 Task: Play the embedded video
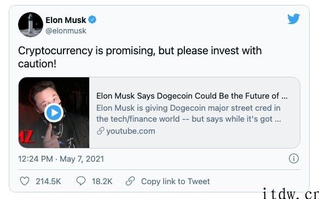pos(54,112)
